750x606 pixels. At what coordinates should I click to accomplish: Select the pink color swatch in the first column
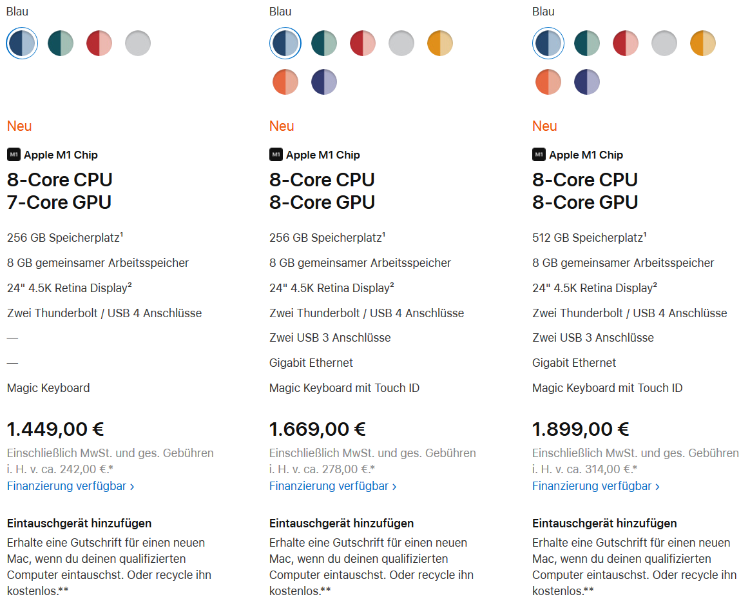point(99,43)
